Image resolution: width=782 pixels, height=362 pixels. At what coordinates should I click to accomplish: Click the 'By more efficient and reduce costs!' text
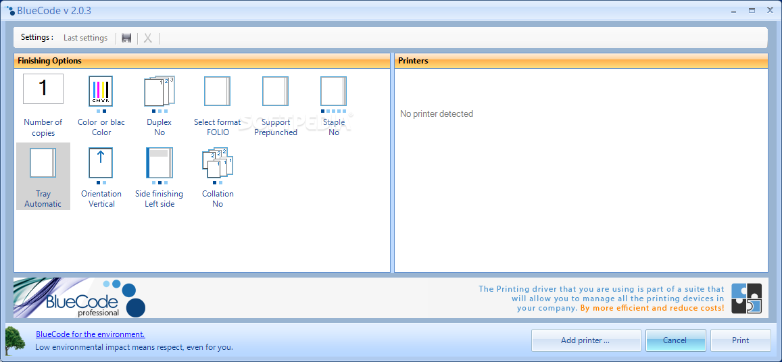pyautogui.click(x=652, y=308)
